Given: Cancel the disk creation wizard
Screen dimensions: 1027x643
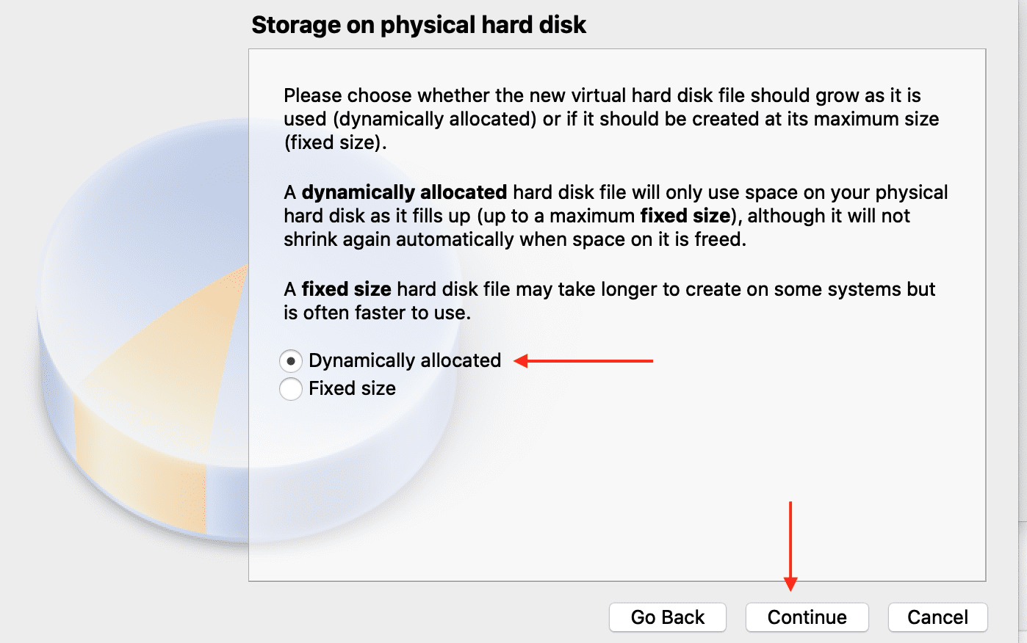Looking at the screenshot, I should pyautogui.click(x=937, y=617).
